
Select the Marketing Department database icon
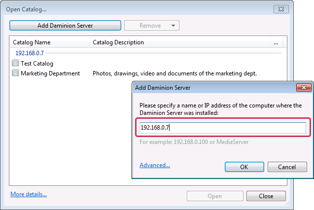[15, 73]
